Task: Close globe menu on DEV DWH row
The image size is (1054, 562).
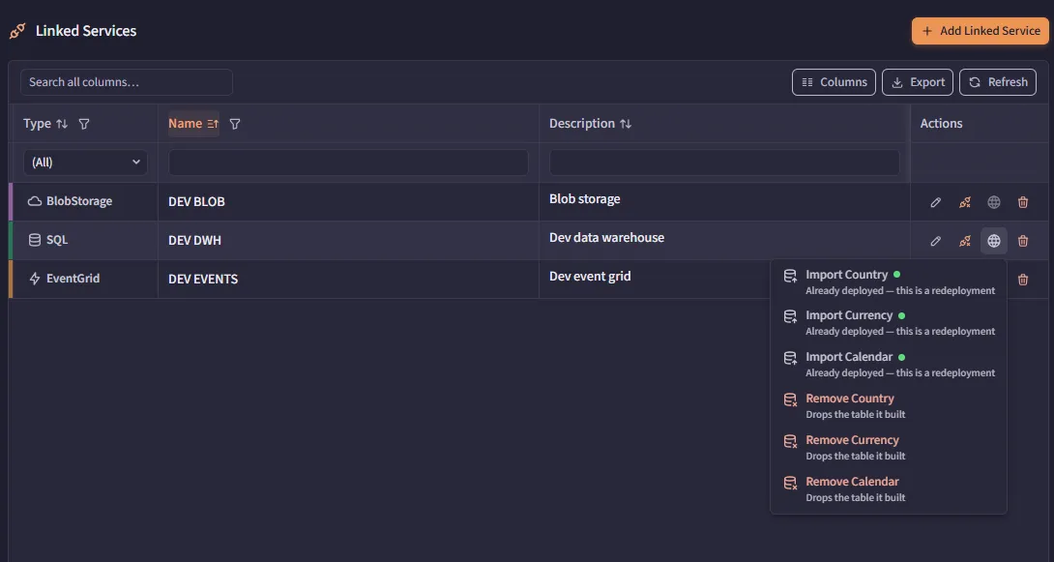Action: click(993, 241)
